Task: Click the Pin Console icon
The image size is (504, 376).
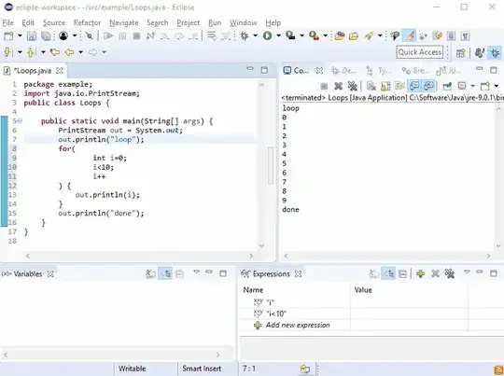Action: coord(447,86)
